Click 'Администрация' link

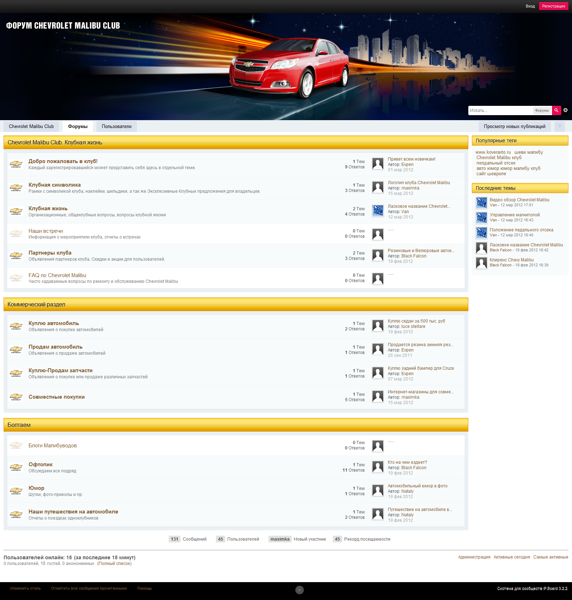click(474, 557)
